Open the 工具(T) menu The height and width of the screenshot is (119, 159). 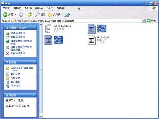50,8
